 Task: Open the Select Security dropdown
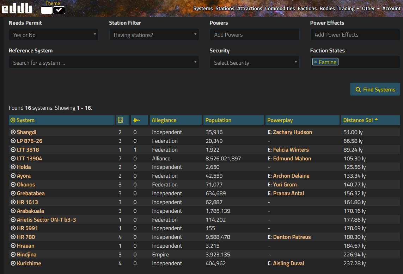(255, 63)
